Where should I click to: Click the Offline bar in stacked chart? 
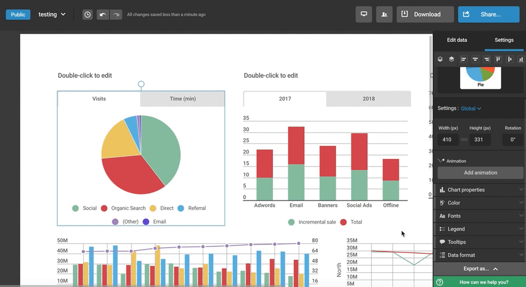click(391, 180)
